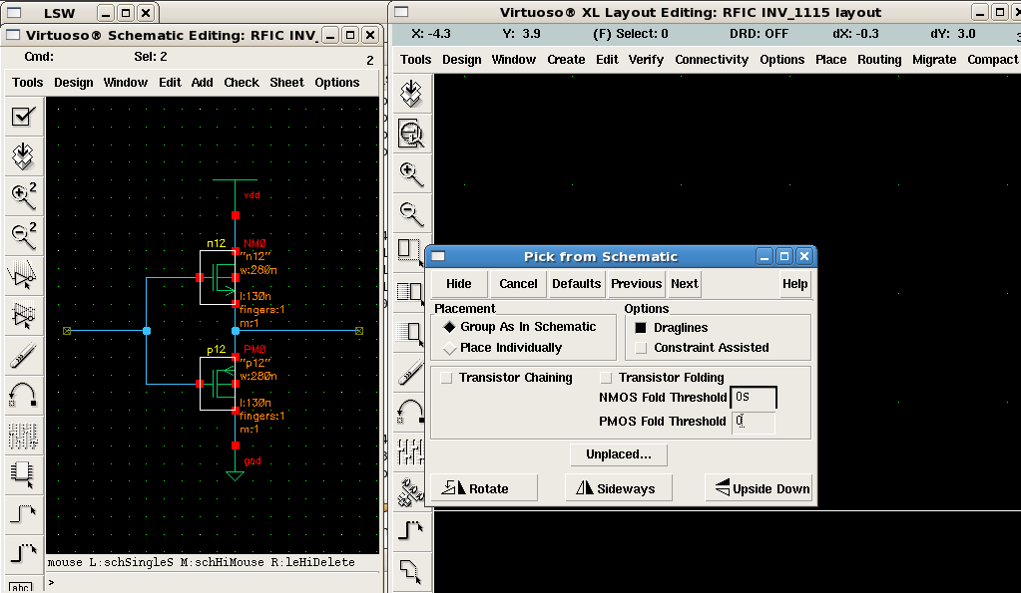Click the vdd supply symbol in schematic
Viewport: 1021px width, 593px height.
pos(236,195)
